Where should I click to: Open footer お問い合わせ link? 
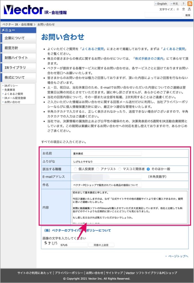pos(95,273)
